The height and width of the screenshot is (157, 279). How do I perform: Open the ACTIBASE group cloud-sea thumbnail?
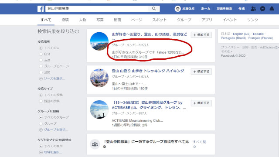point(99,109)
